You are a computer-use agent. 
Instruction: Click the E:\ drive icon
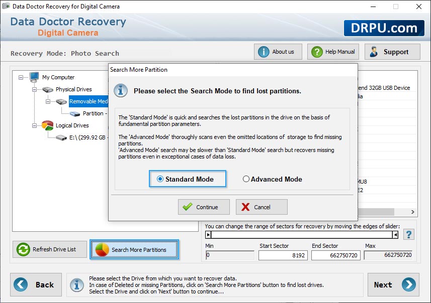[61, 137]
